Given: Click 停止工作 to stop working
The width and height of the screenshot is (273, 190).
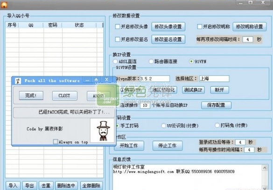Looking at the screenshot, I should pyautogui.click(x=168, y=146).
